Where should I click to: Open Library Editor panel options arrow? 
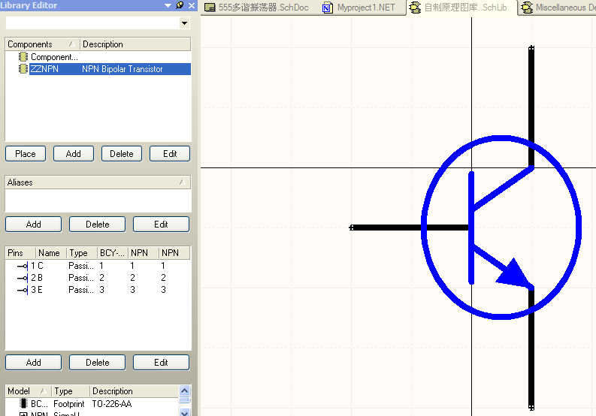(167, 6)
